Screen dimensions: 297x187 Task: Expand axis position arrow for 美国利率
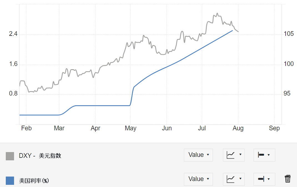(269, 179)
